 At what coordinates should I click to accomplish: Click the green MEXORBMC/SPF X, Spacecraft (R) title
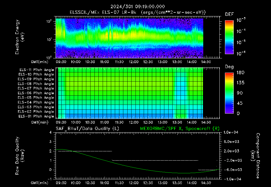(x=180, y=129)
